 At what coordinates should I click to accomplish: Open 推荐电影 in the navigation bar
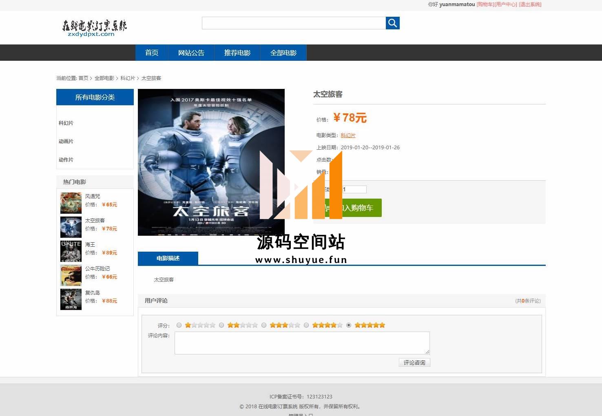pos(237,53)
